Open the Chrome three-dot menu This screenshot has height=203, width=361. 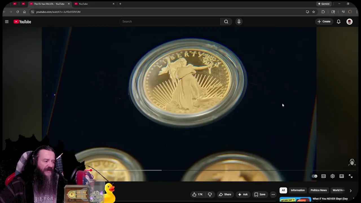(x=357, y=12)
